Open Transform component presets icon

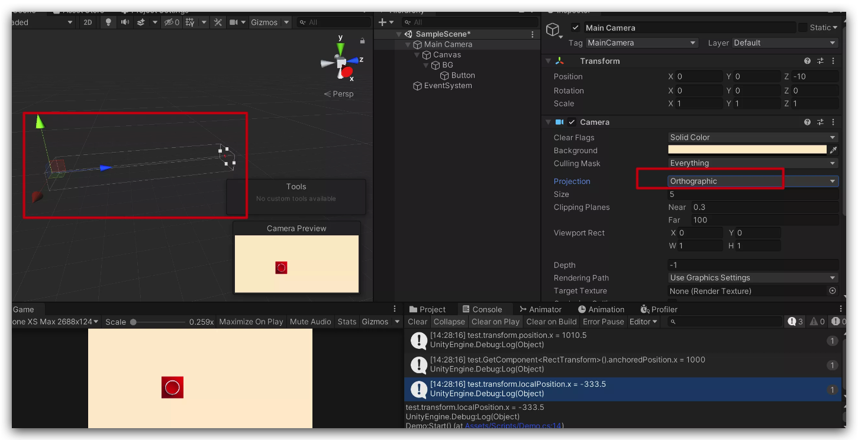(820, 61)
